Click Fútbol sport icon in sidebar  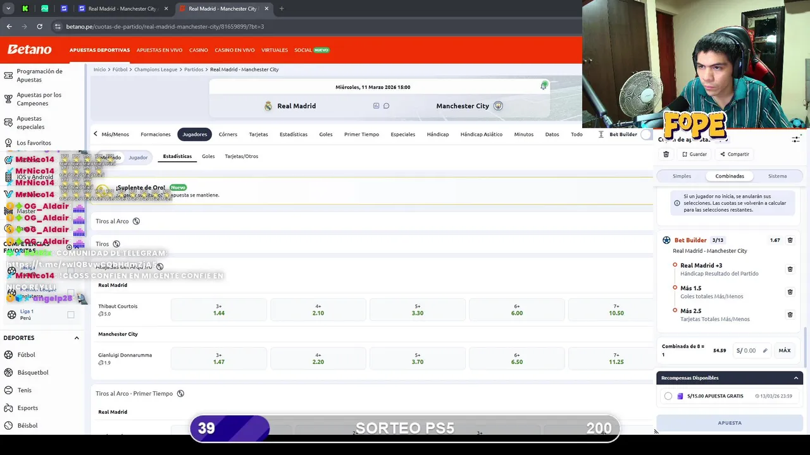coord(8,355)
